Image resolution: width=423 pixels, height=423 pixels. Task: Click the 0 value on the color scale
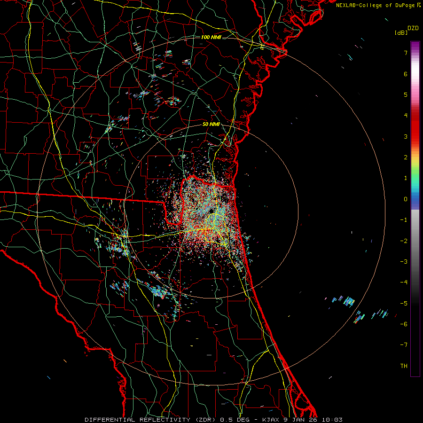406,199
